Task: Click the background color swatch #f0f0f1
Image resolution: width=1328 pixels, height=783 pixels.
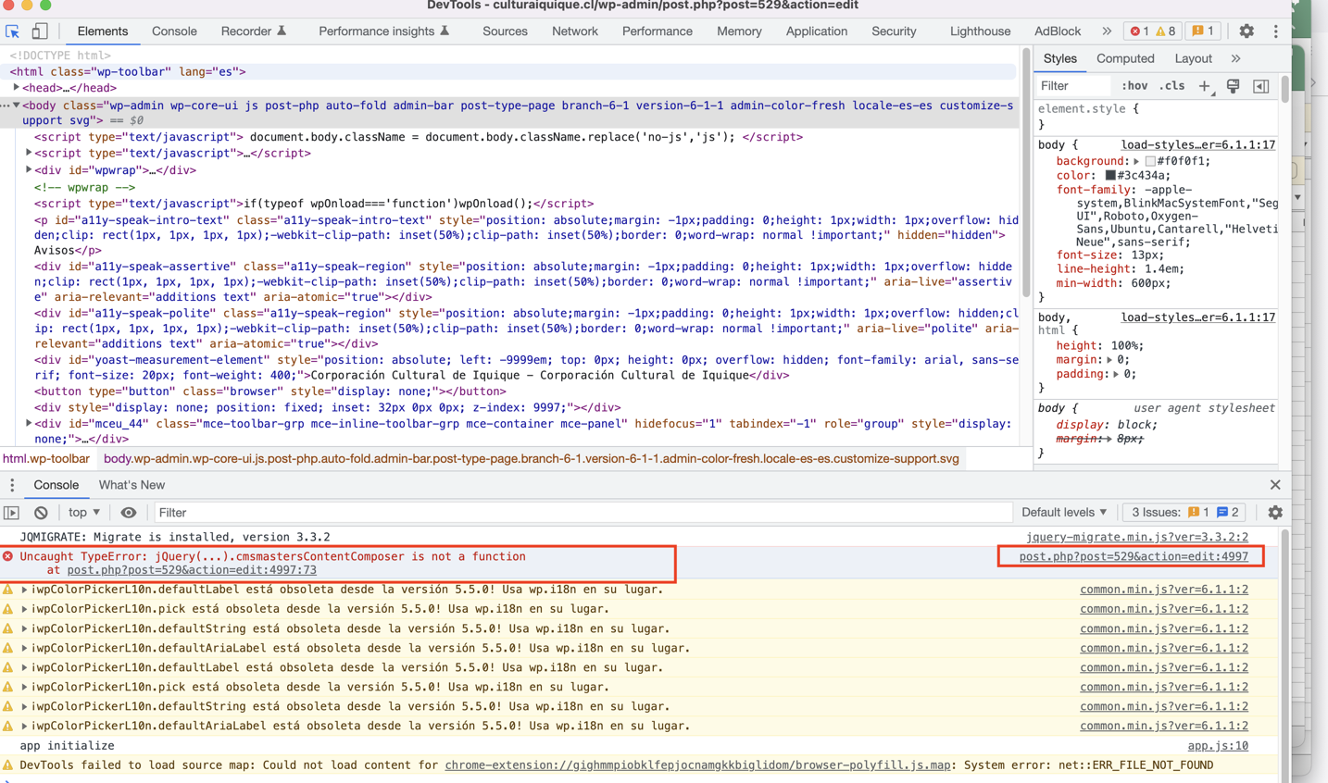Action: [1150, 161]
